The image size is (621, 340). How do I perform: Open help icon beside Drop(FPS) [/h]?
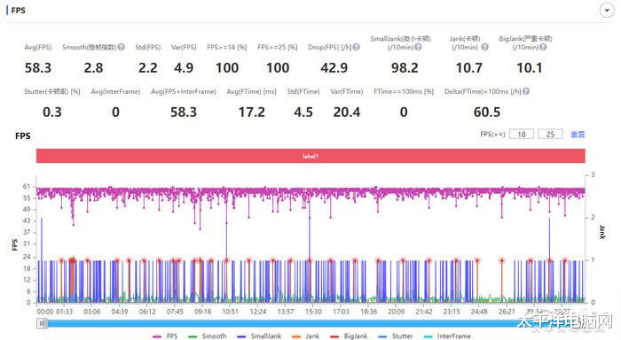[x=356, y=47]
